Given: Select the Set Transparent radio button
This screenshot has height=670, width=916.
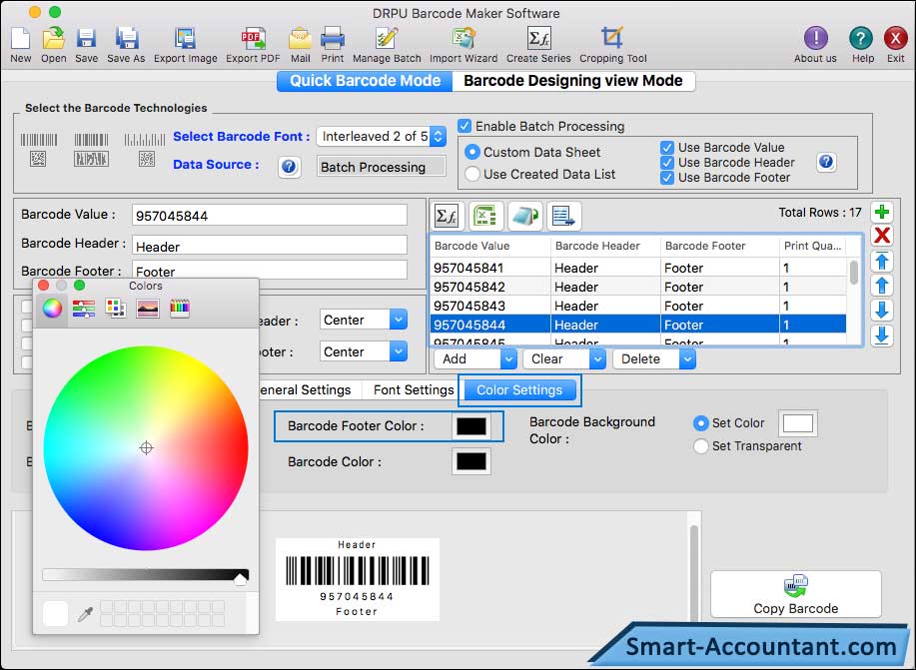Looking at the screenshot, I should (x=700, y=446).
